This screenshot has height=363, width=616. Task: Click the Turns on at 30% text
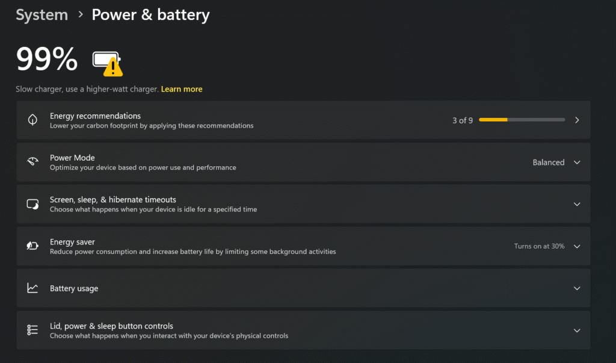pos(539,246)
